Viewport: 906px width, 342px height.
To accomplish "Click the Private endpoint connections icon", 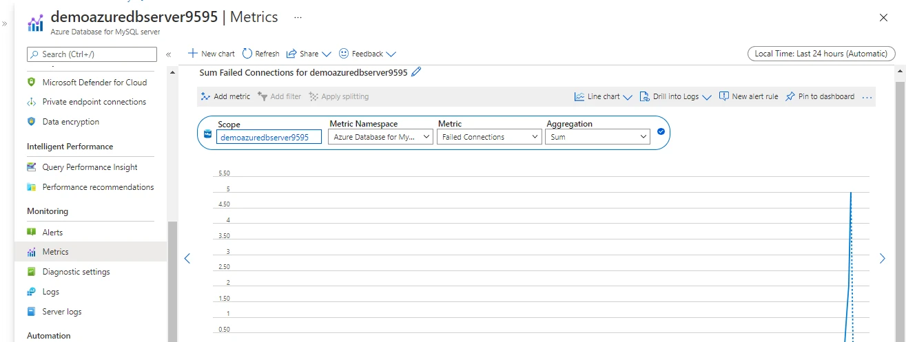I will (31, 102).
